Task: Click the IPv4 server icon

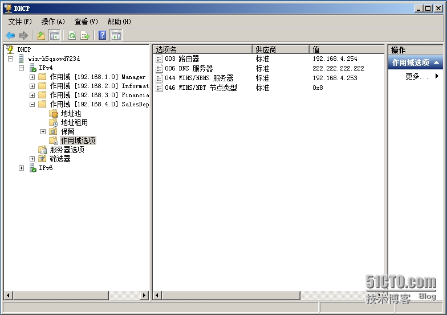Action: tap(33, 68)
